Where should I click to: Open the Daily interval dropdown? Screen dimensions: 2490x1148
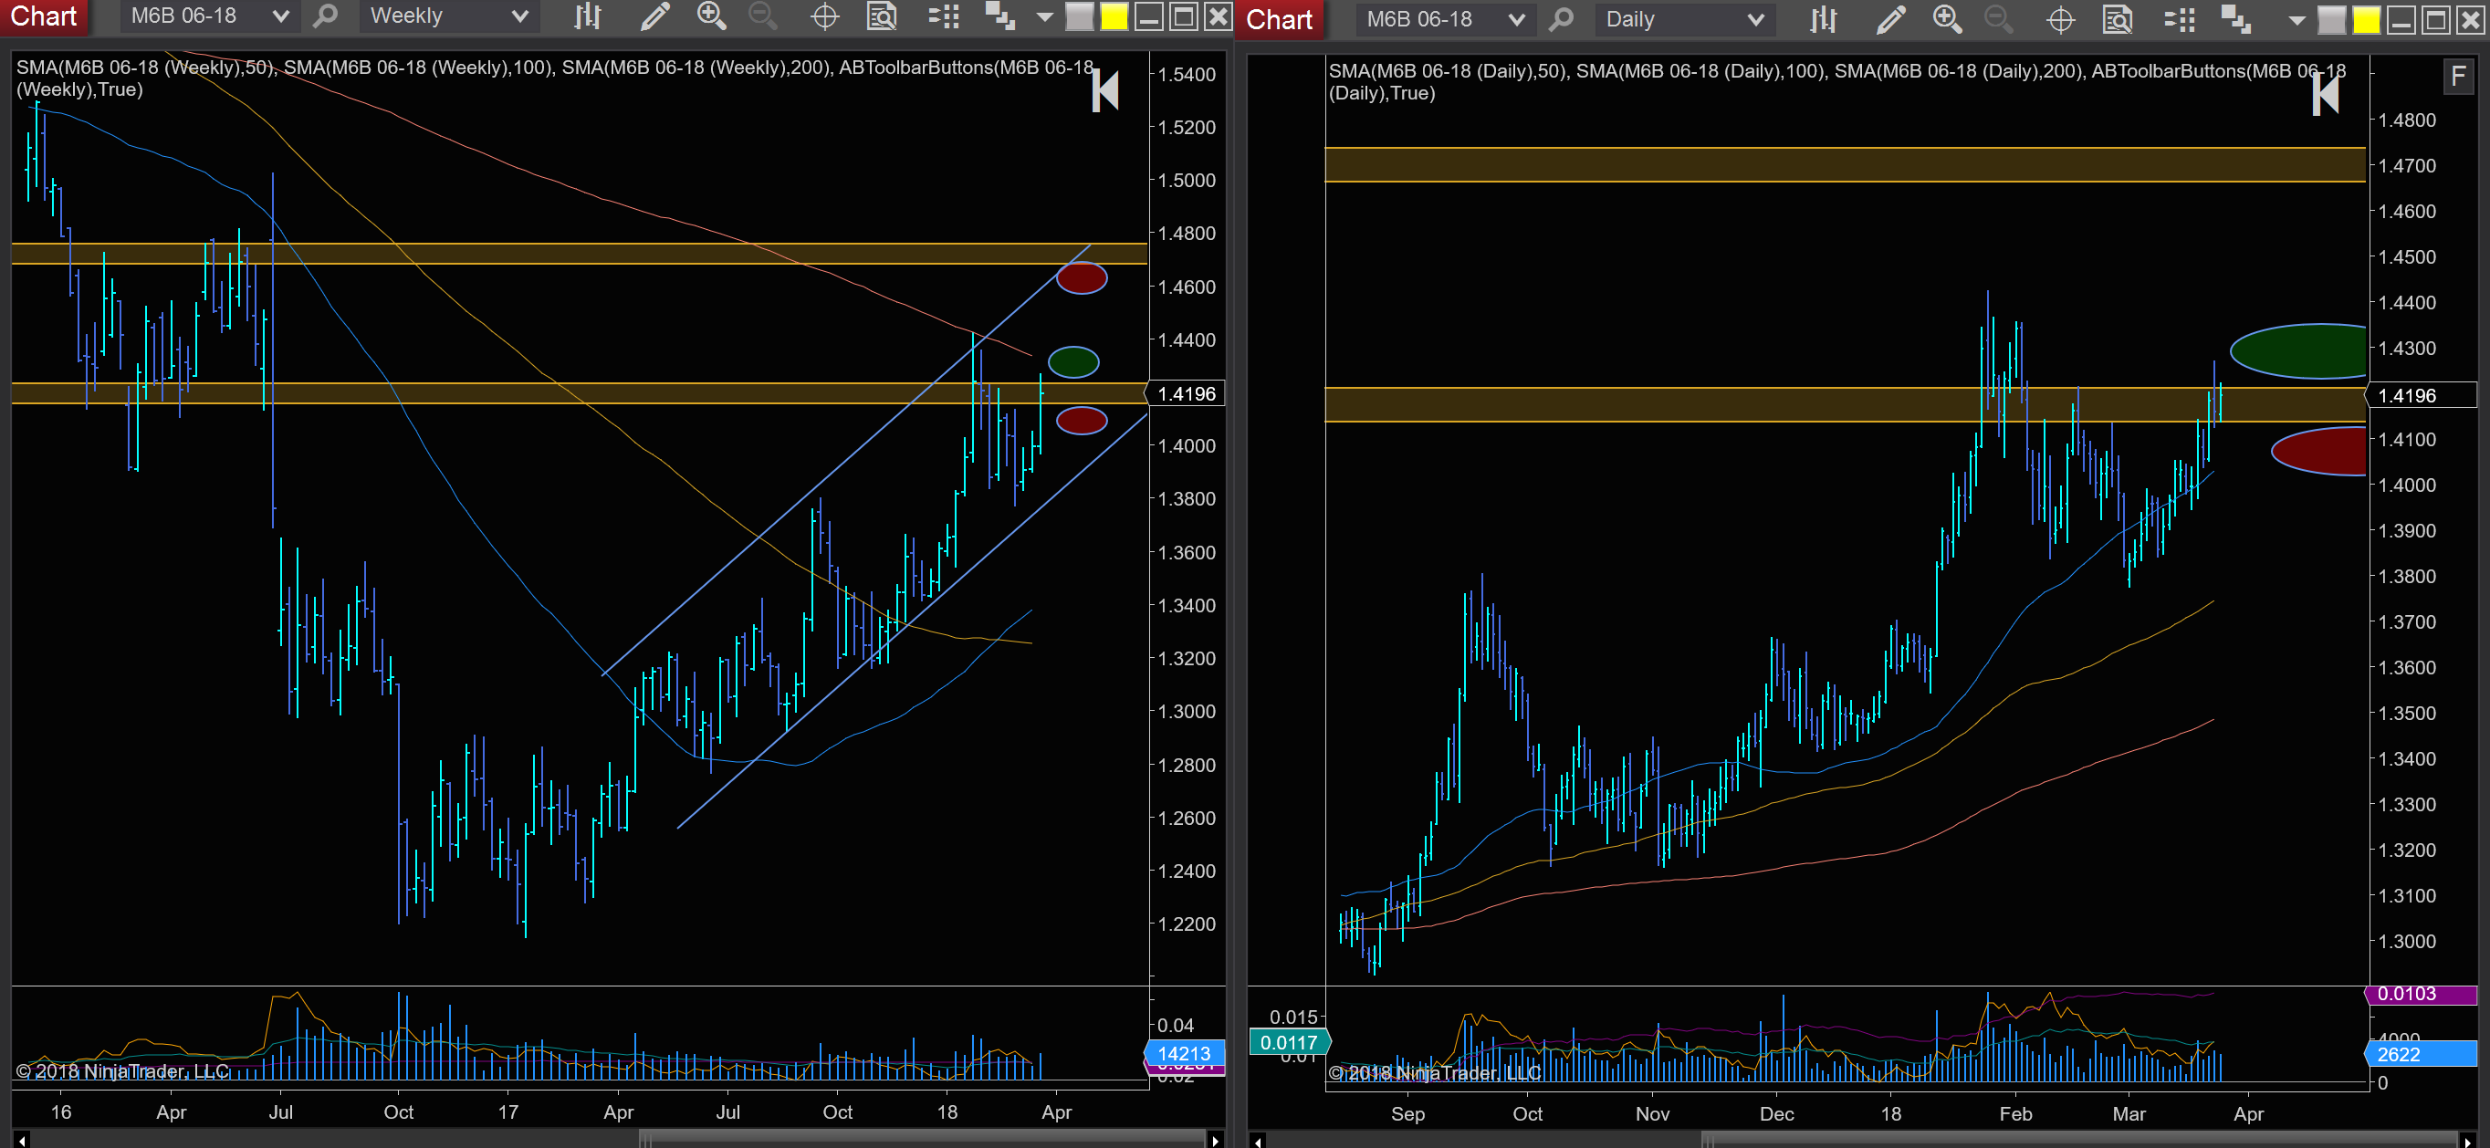(x=1684, y=19)
